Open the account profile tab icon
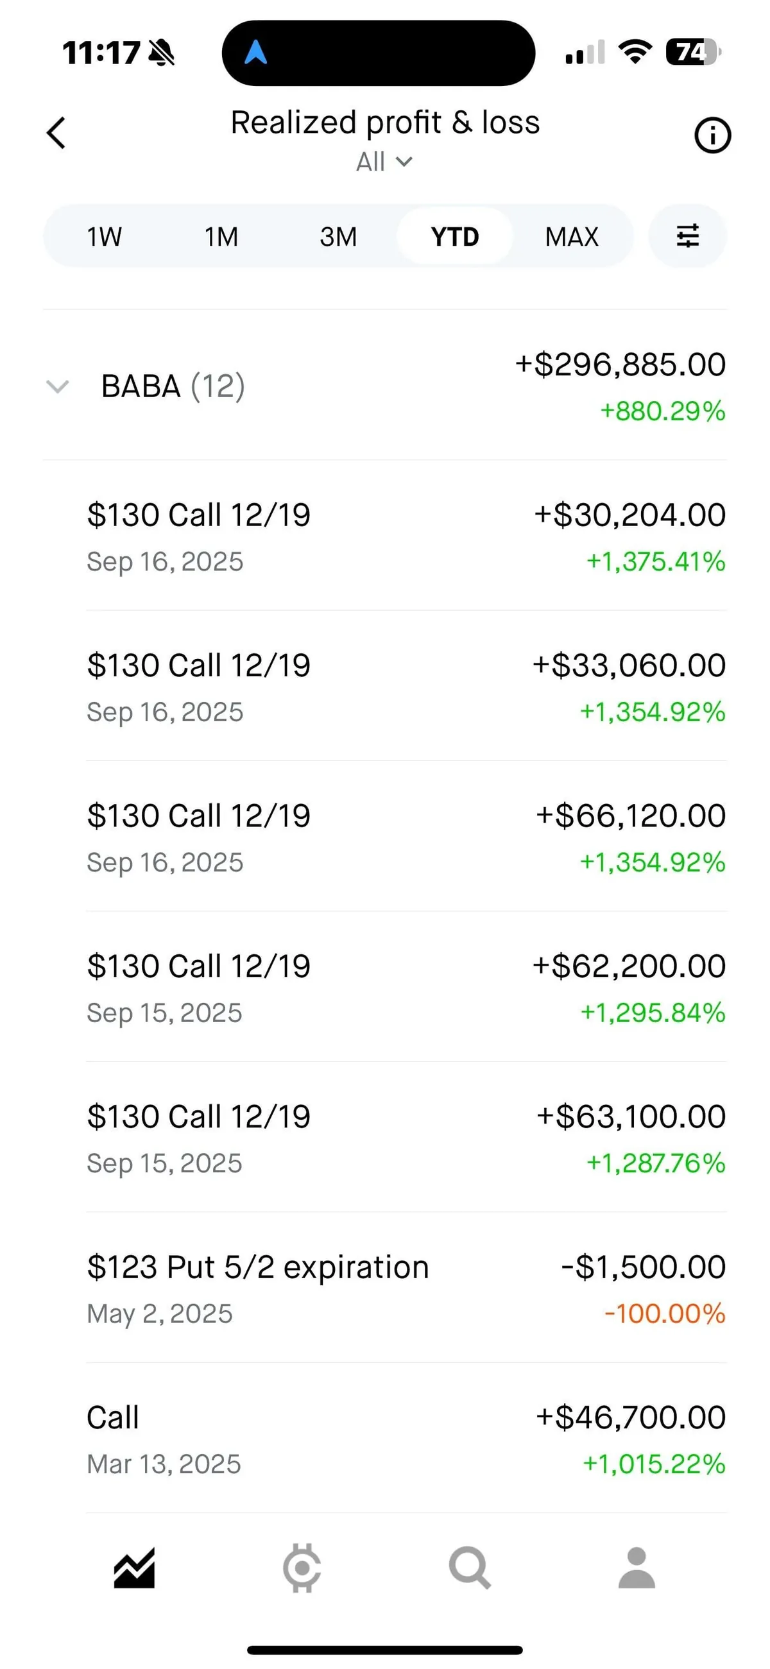Image resolution: width=770 pixels, height=1669 pixels. pyautogui.click(x=637, y=1568)
